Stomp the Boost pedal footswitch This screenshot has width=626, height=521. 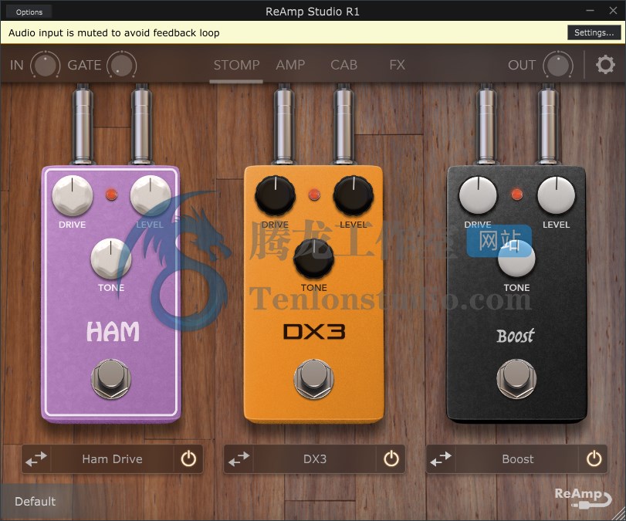coord(516,379)
